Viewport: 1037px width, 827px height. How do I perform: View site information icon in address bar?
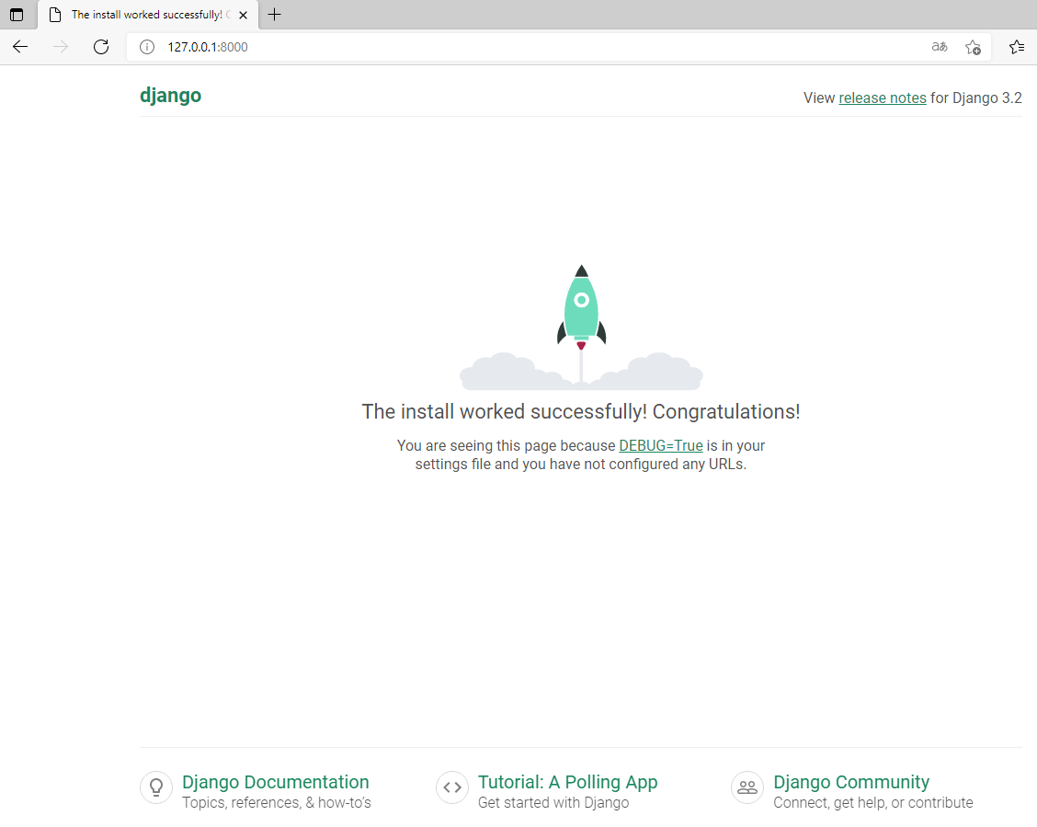[147, 47]
